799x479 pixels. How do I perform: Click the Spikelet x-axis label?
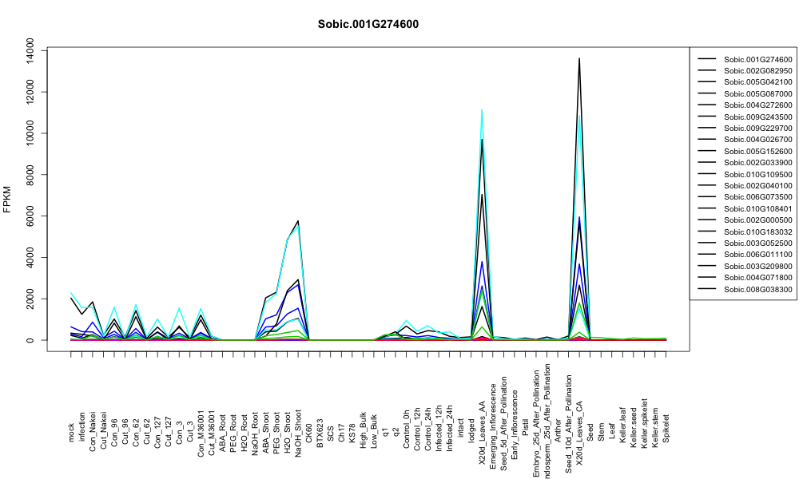(666, 429)
